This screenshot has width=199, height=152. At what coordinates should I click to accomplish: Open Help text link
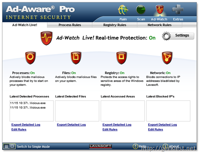click(142, 146)
